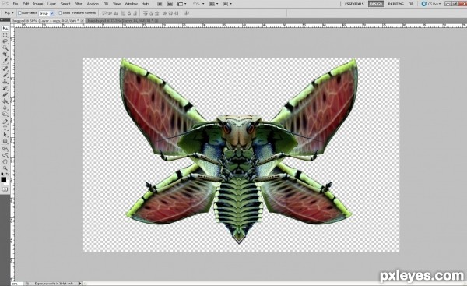Switch to Essentials workspace
The height and width of the screenshot is (286, 467).
tap(354, 4)
